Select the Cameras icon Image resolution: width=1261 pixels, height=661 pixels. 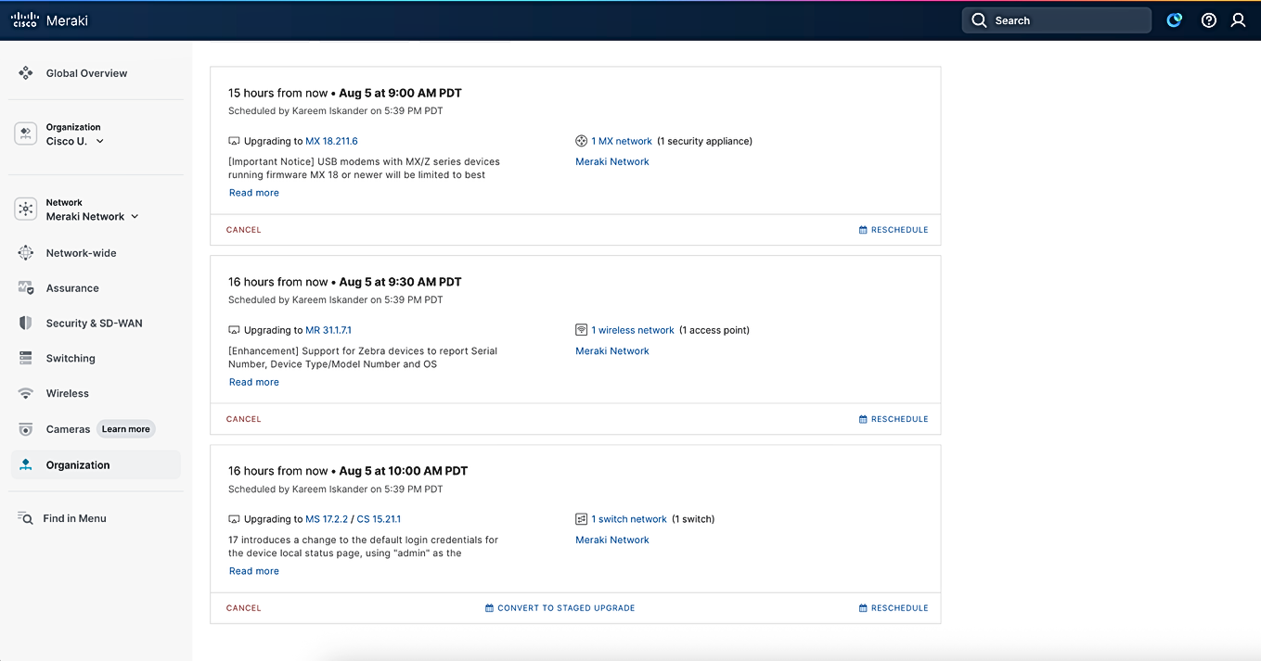coord(25,428)
